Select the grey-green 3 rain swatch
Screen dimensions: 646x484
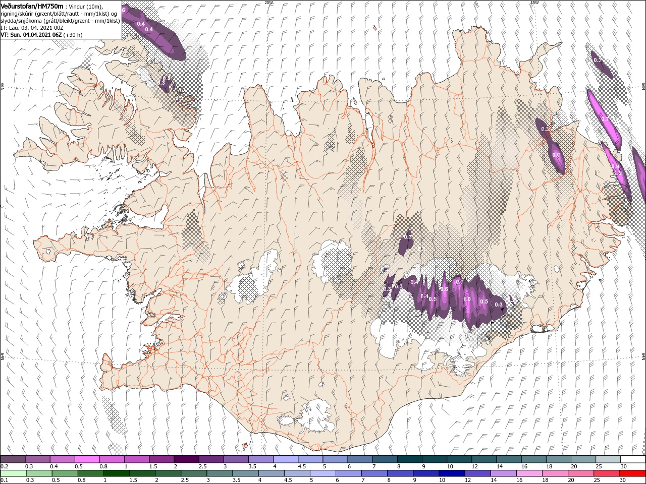pos(220,473)
